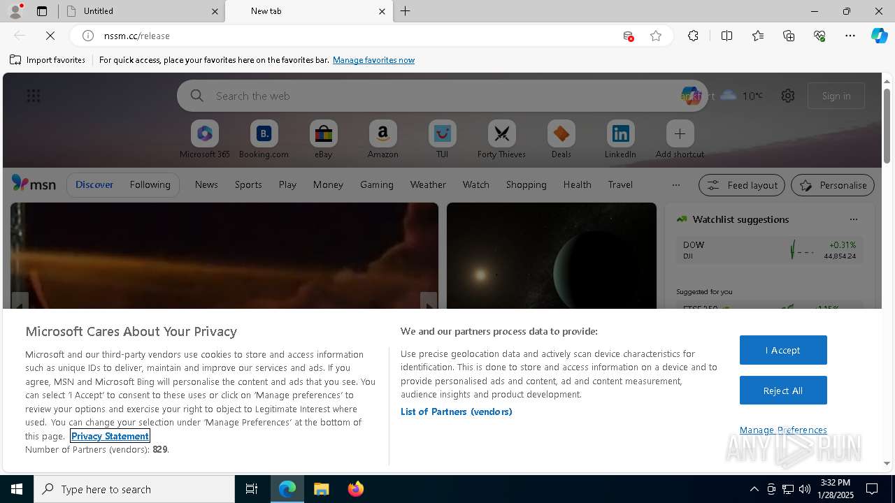Click Add shortcut tile
Viewport: 895px width, 503px height.
tap(680, 140)
